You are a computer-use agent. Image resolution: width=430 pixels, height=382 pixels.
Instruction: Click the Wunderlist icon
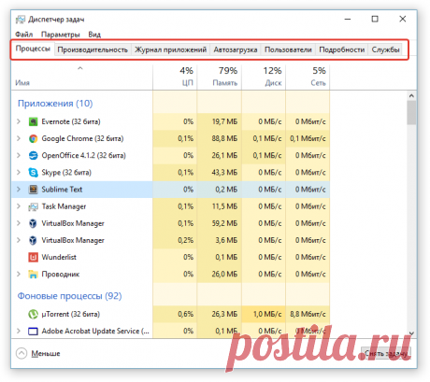click(33, 257)
